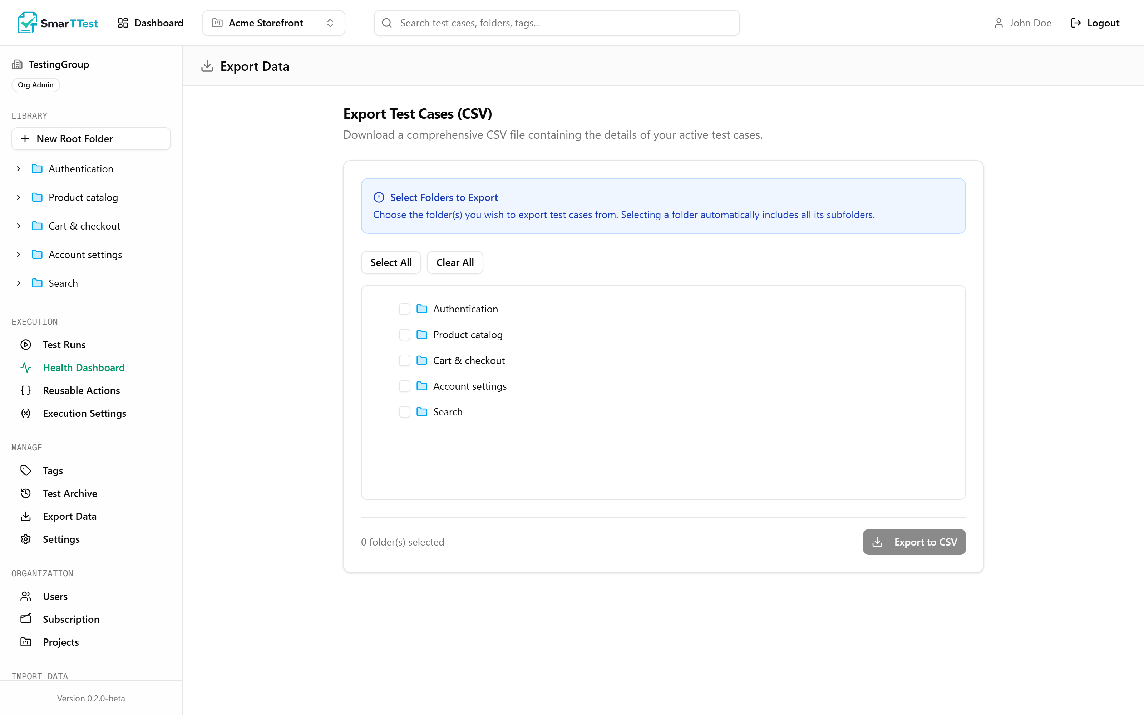Expand the Authentication folder in sidebar
Image resolution: width=1144 pixels, height=715 pixels.
point(19,169)
